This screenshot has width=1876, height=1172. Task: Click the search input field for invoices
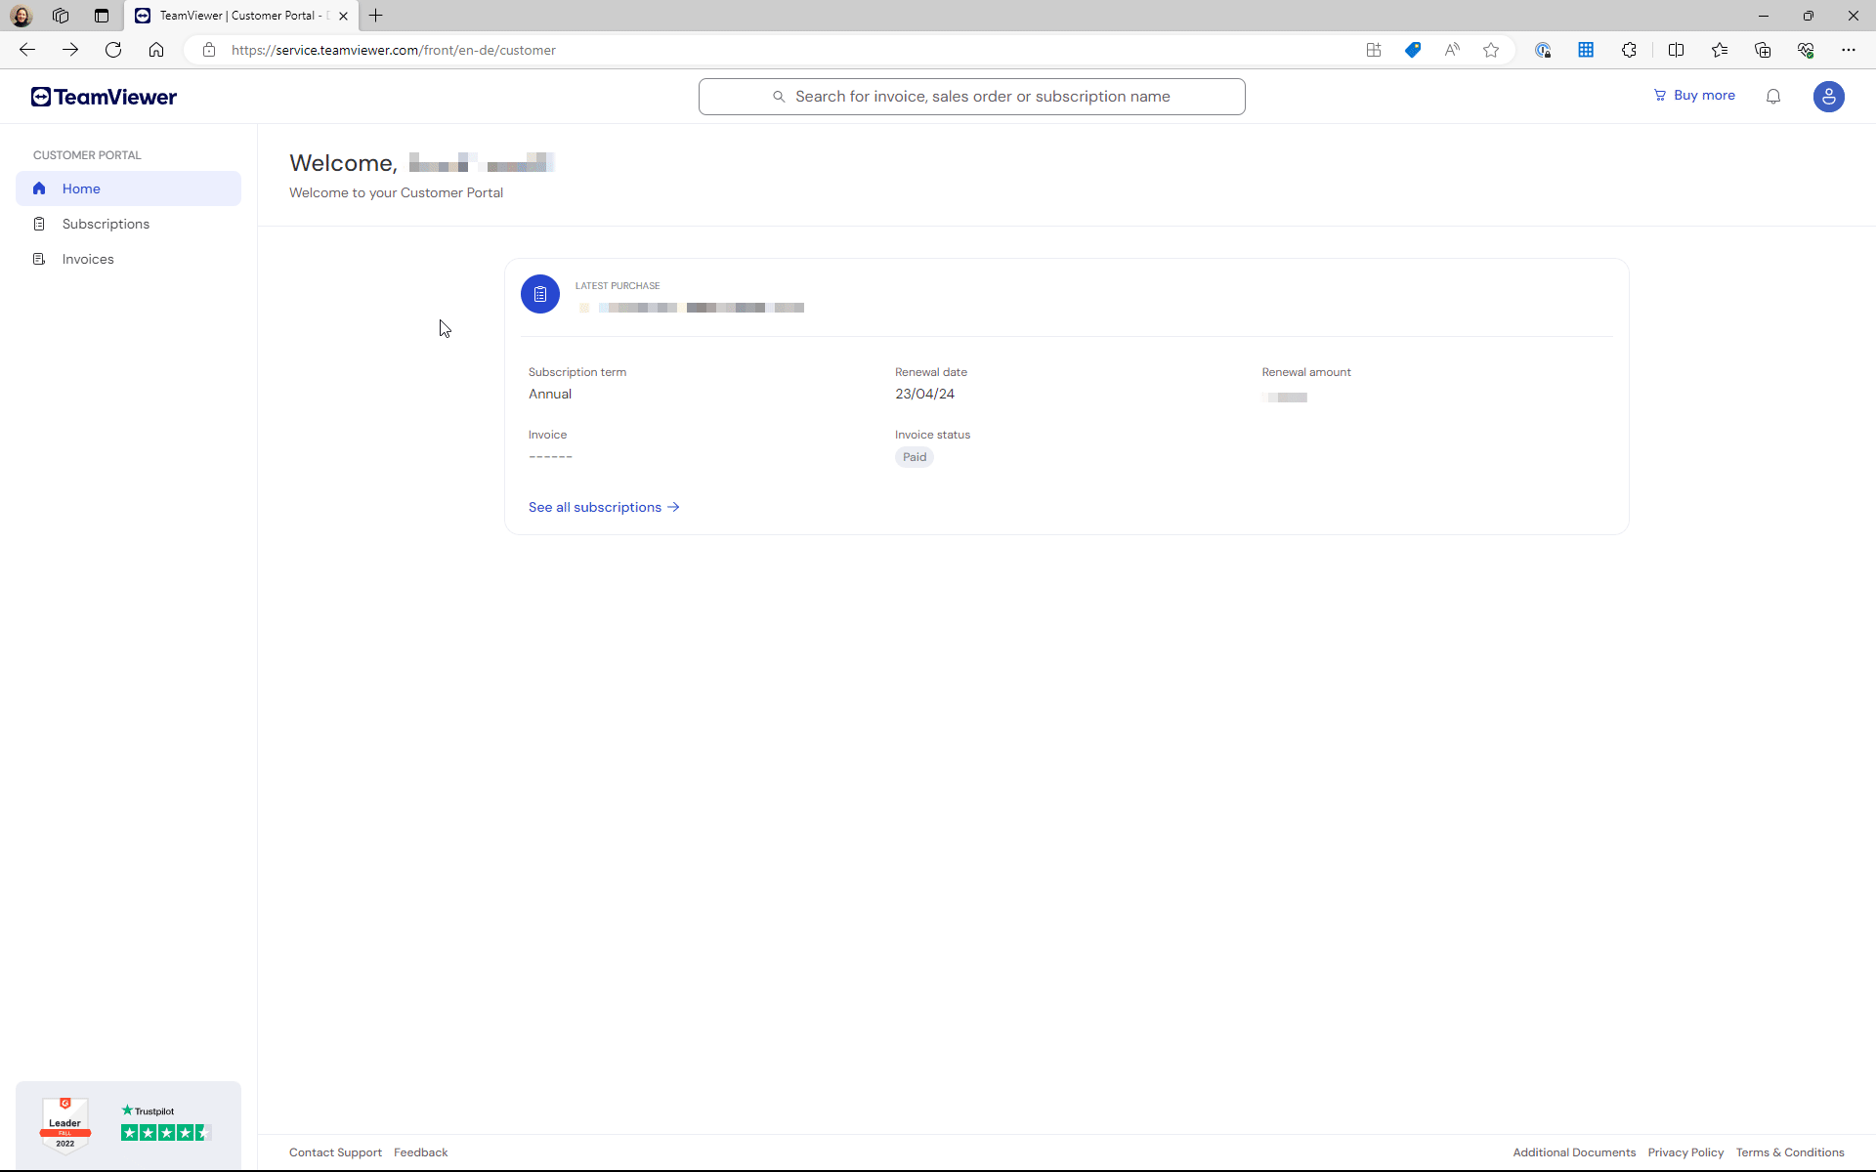click(971, 96)
